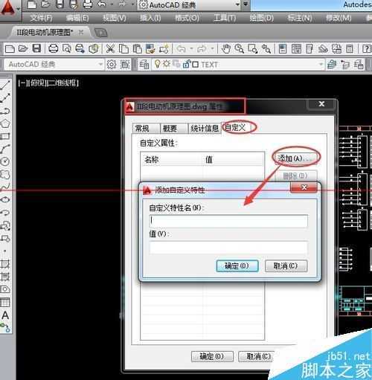Activate Zoom Window tool

click(x=253, y=48)
